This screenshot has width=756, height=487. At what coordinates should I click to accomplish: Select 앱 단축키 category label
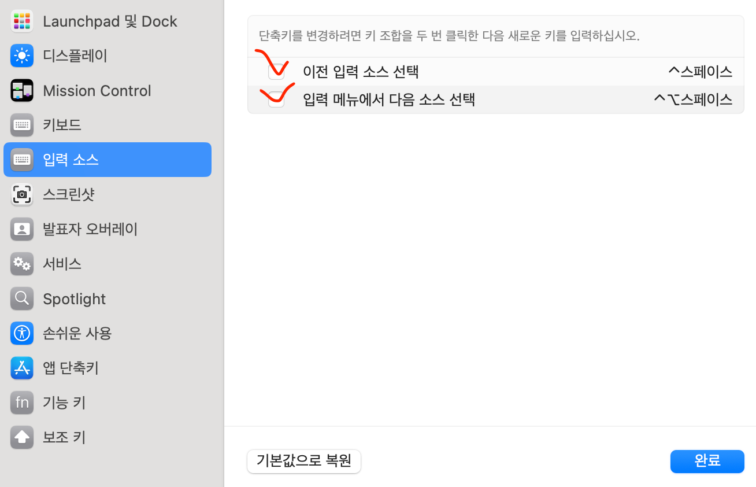point(71,368)
